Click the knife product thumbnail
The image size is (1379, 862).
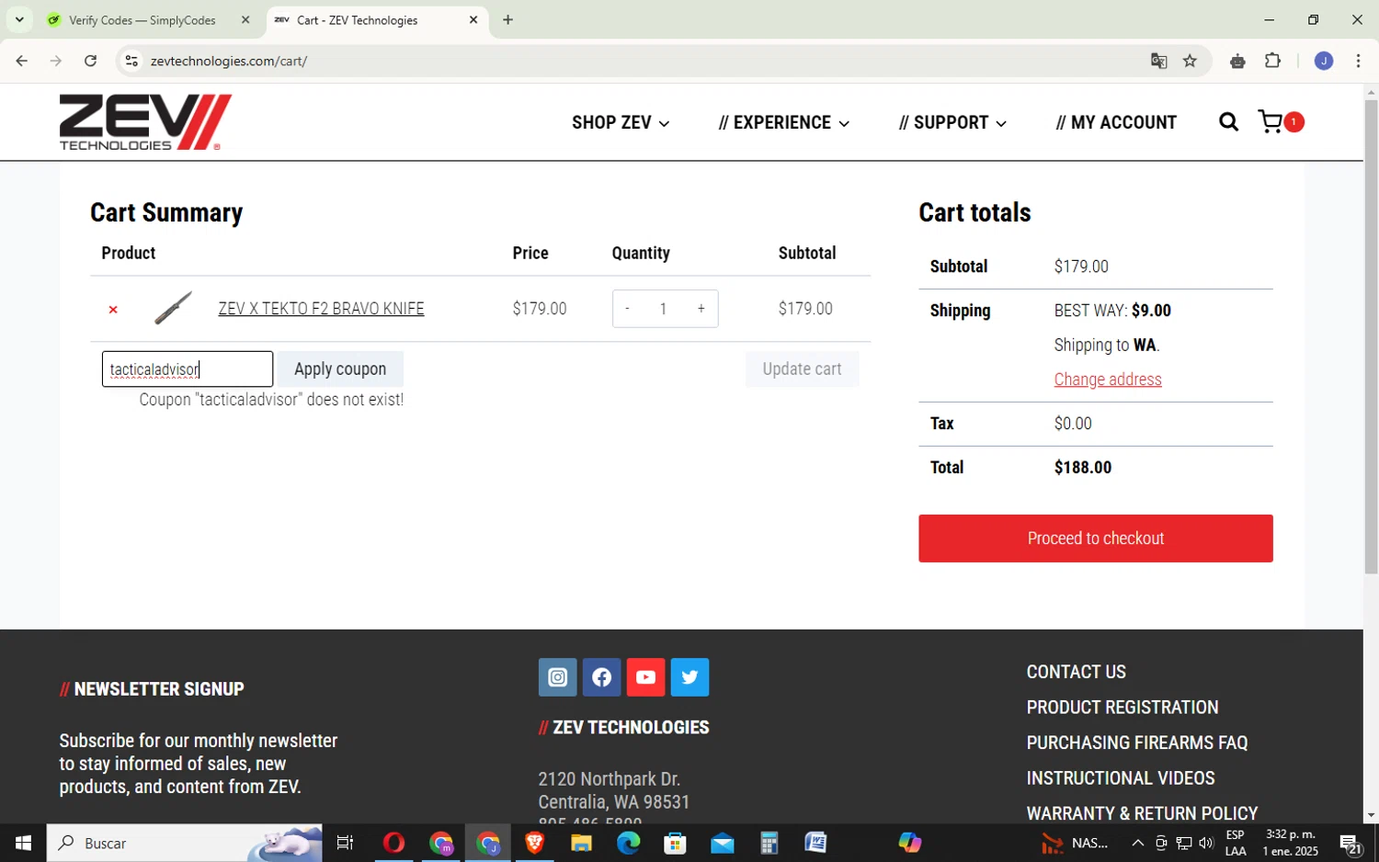click(x=173, y=309)
